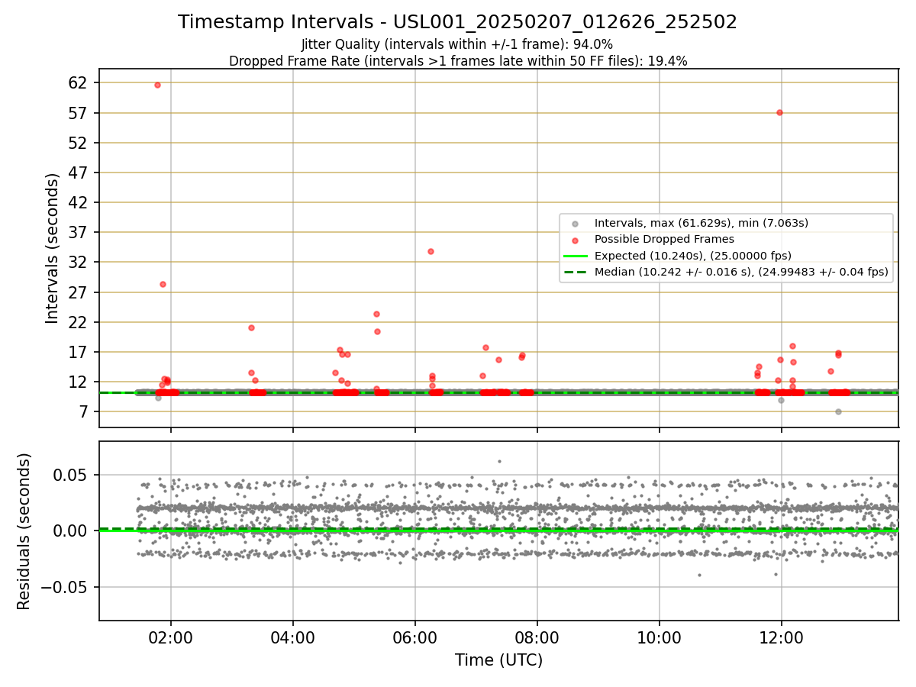The width and height of the screenshot is (916, 687).
Task: Click the "0.05" residuals tick label
Action: pyautogui.click(x=72, y=475)
